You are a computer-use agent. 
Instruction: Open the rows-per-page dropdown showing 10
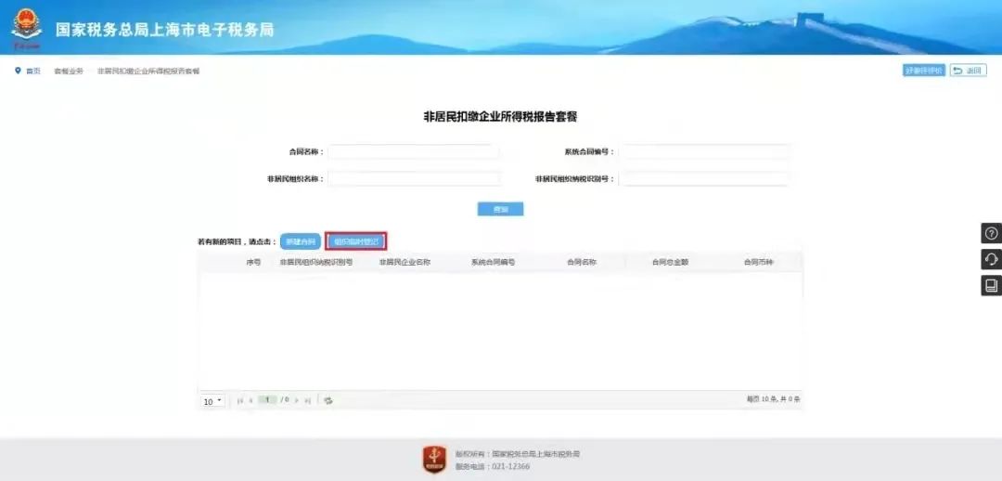tap(212, 401)
